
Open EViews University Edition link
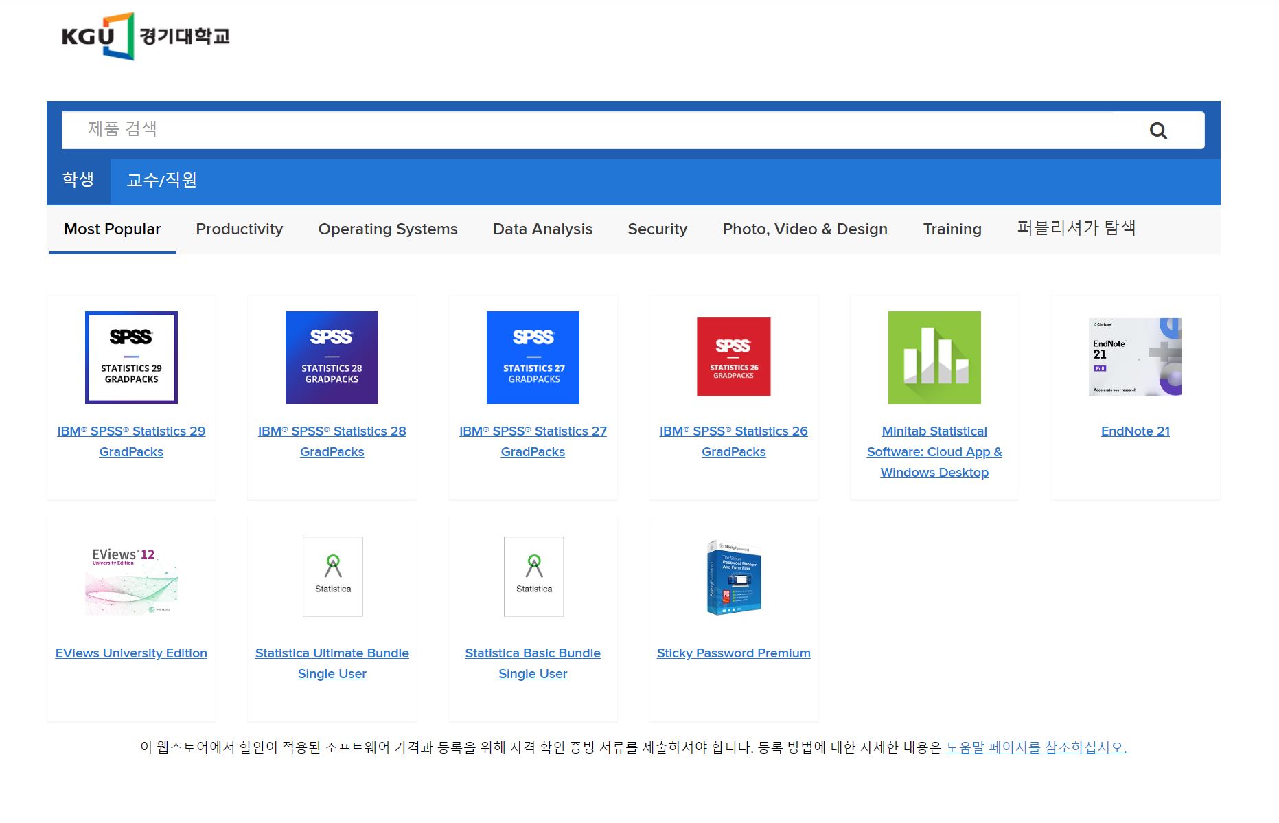click(131, 653)
